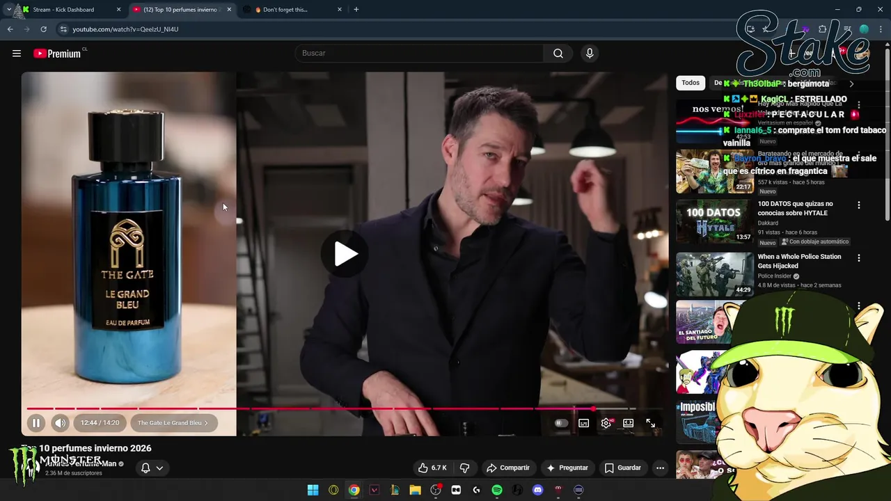
Task: Enter fullscreen mode on the video
Action: click(x=650, y=423)
